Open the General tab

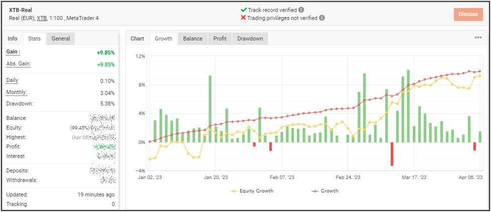click(61, 38)
